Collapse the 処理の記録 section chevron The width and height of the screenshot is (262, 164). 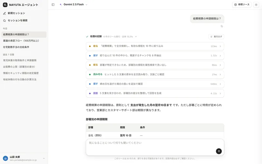[136, 37]
